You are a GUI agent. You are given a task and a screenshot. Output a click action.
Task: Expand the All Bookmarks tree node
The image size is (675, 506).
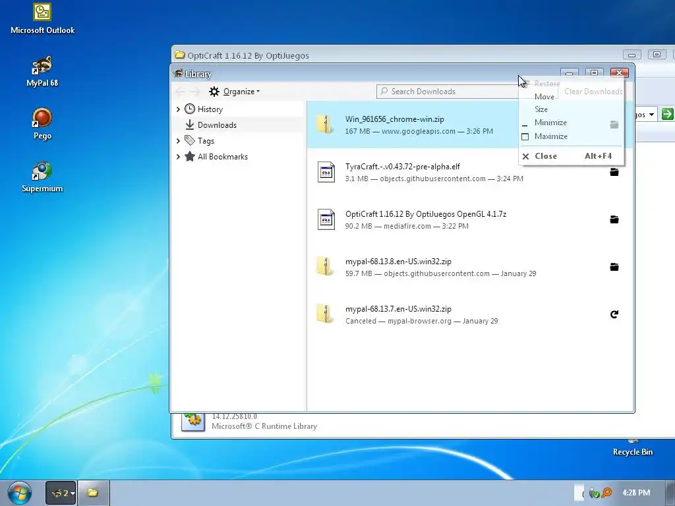coord(178,157)
